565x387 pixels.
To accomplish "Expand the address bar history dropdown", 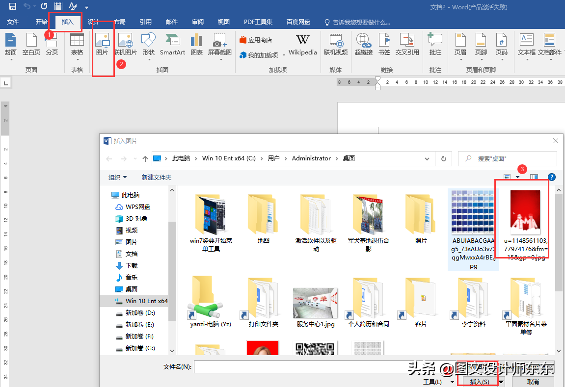I will coord(427,159).
